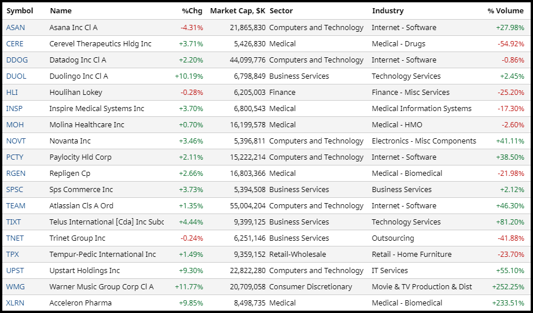Select the NOVT symbol link
Viewport: 533px width, 313px height.
pos(16,141)
